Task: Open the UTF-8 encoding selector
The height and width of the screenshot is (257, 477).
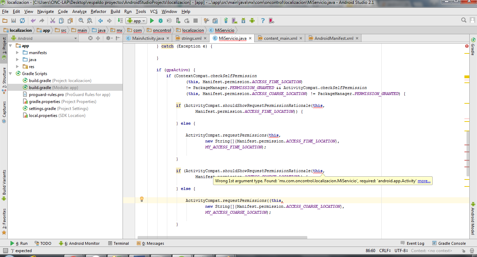Action: coord(401,250)
